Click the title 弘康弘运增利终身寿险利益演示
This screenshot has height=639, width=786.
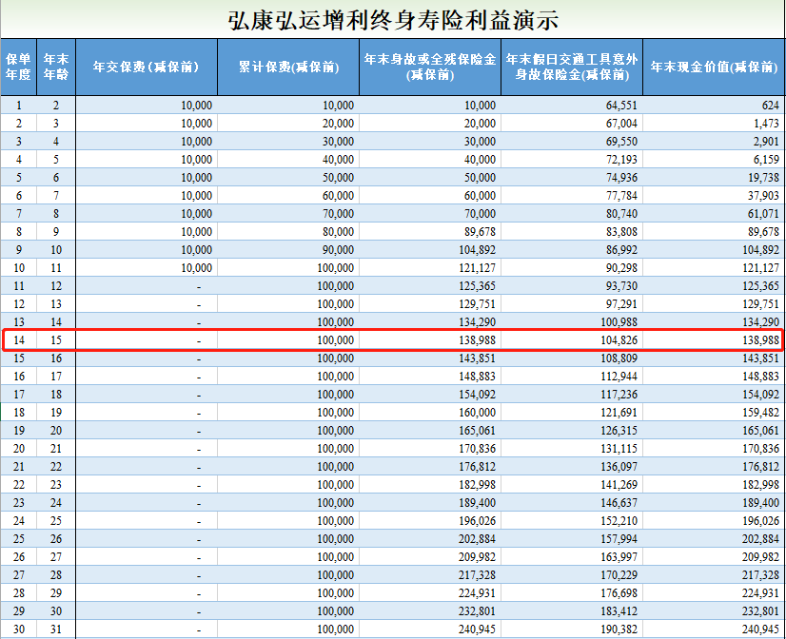click(393, 21)
